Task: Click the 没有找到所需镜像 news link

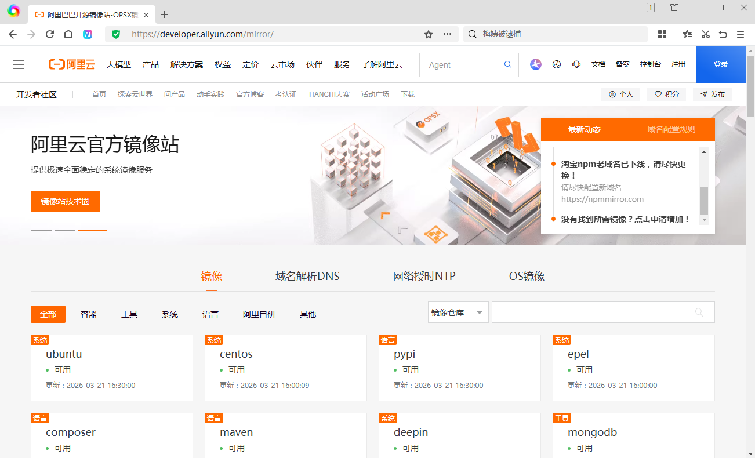Action: click(x=626, y=219)
